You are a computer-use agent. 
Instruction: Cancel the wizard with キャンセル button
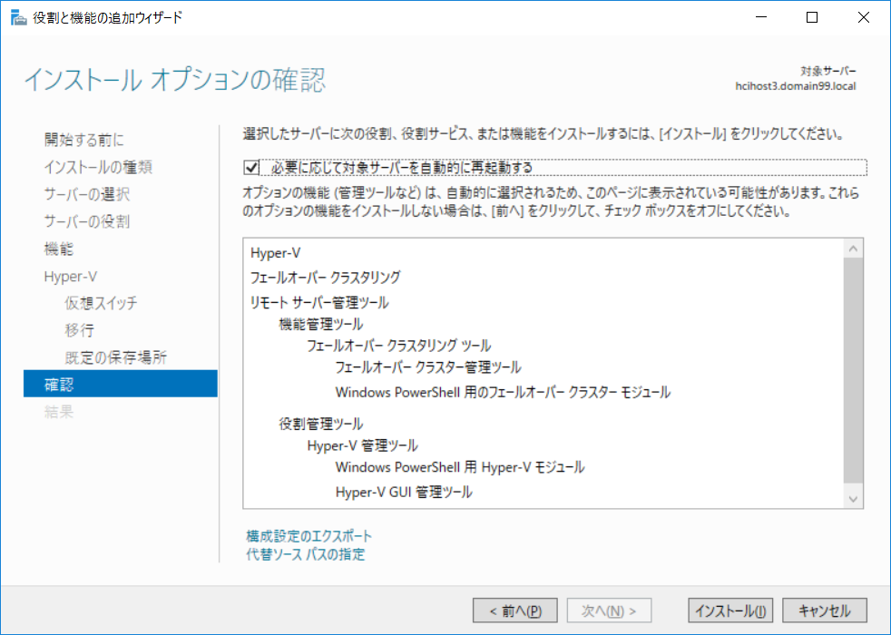(825, 611)
